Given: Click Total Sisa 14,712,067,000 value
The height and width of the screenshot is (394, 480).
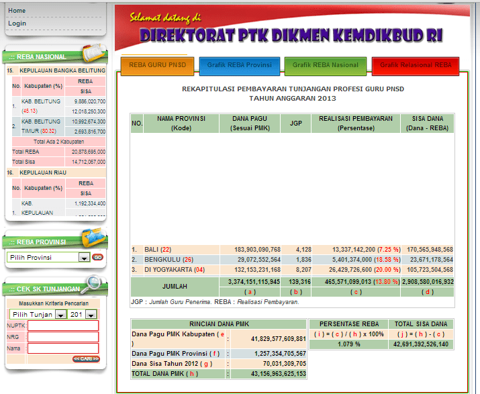Looking at the screenshot, I should click(x=89, y=162).
